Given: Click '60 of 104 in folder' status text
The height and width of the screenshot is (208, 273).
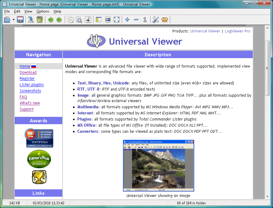Looking at the screenshot, I should pyautogui.click(x=191, y=203).
